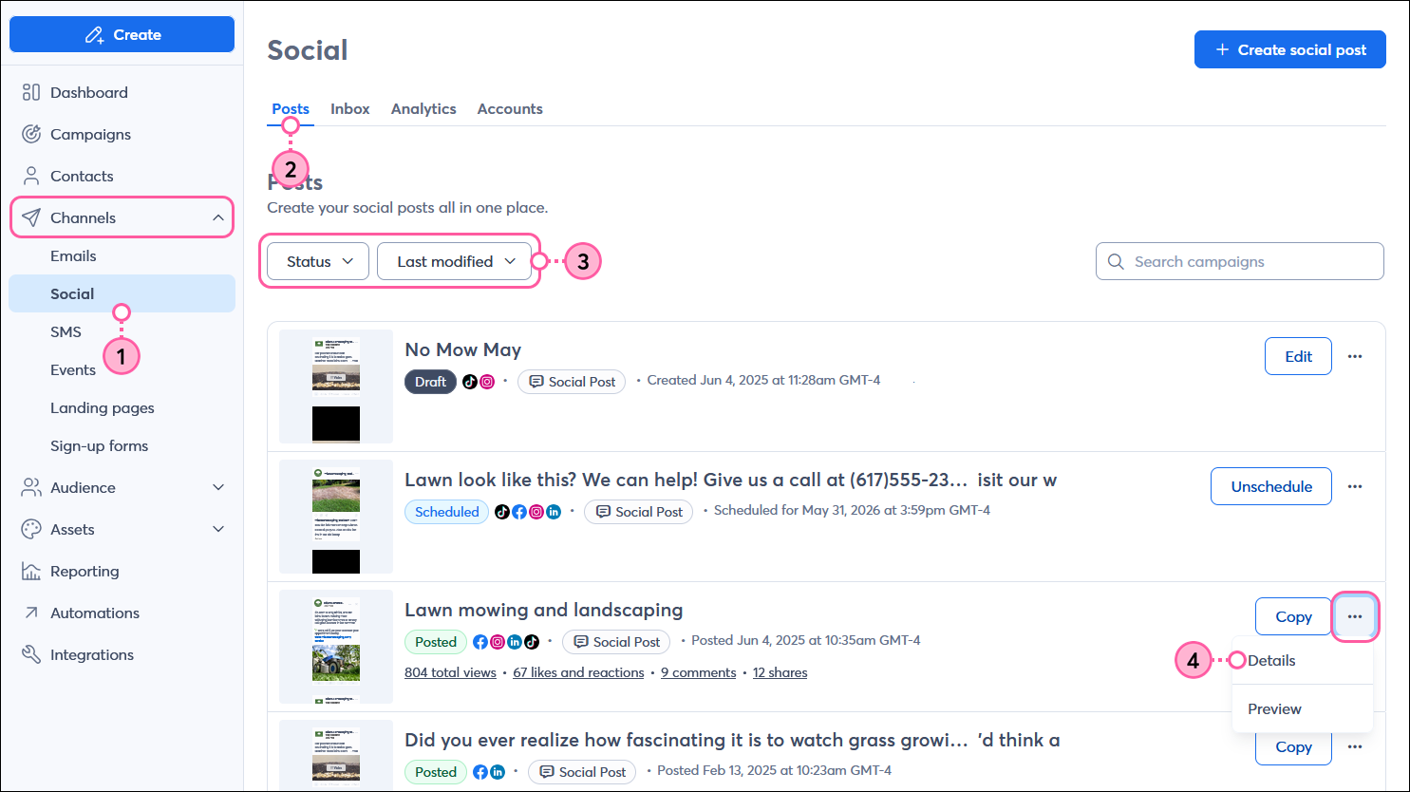The height and width of the screenshot is (792, 1410).
Task: Collapse the Channels section in sidebar
Action: point(217,217)
